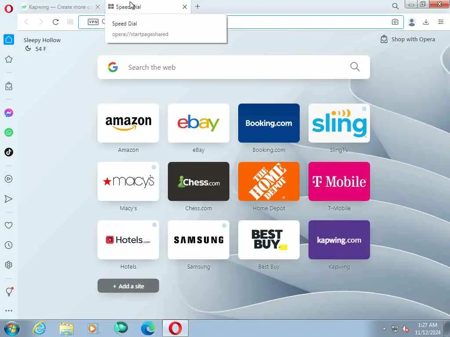Switch to the Kapwing tab
450x337 pixels.
click(x=60, y=7)
